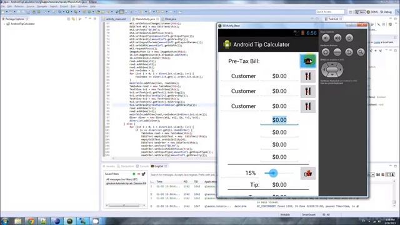
Task: Click the Windows Start button
Action: point(4,221)
